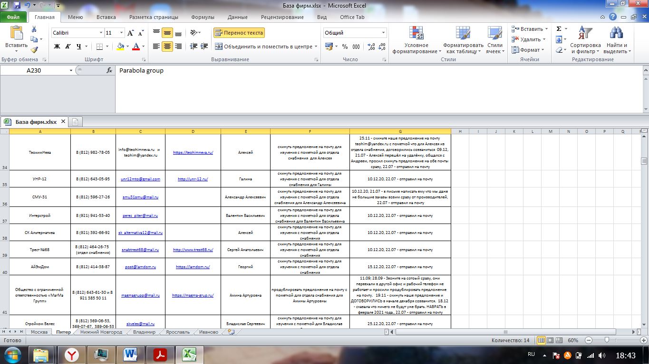Switch to Normal view in status bar
Screen dimensions: 649x364
coord(541,340)
